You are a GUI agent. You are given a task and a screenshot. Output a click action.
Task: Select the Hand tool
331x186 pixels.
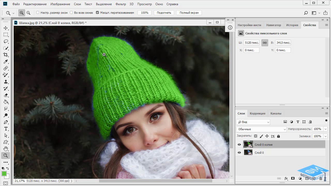click(x=6, y=149)
